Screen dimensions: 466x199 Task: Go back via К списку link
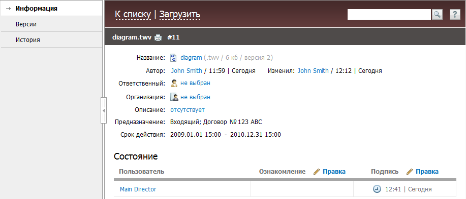133,14
